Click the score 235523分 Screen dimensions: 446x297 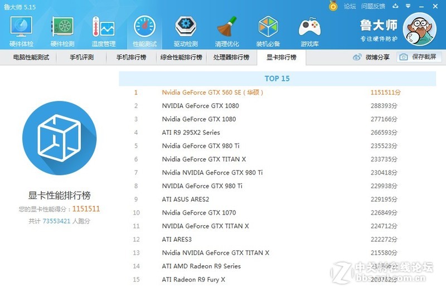(384, 146)
